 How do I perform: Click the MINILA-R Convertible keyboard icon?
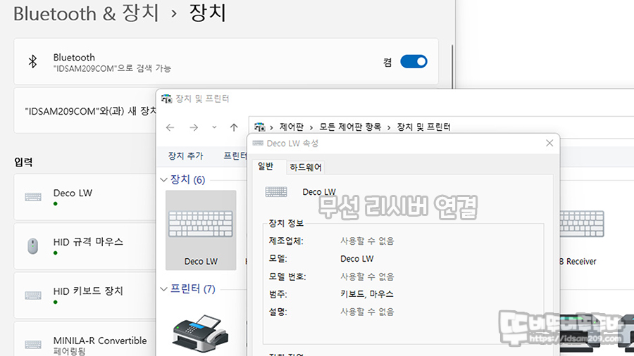tap(32, 345)
